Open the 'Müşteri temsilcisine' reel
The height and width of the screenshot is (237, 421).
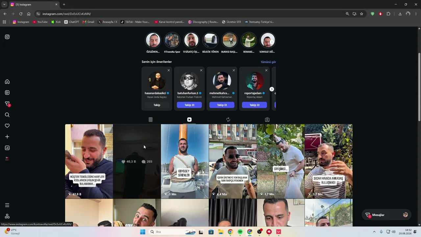tap(89, 161)
